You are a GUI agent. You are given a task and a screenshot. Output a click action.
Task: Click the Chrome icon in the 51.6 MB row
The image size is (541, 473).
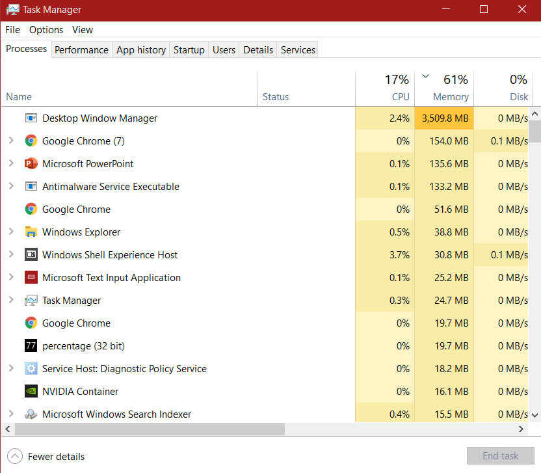click(31, 209)
